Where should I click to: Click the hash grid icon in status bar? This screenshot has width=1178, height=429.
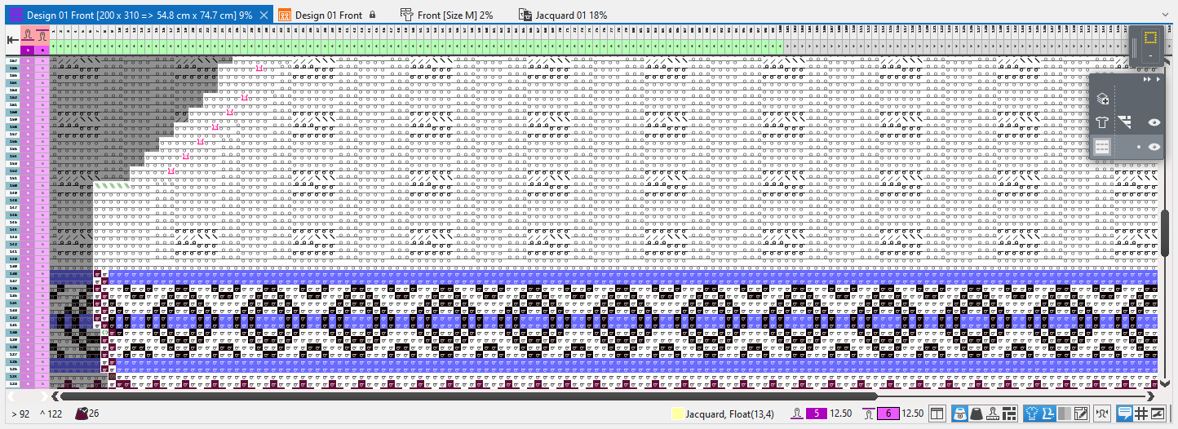(1141, 414)
